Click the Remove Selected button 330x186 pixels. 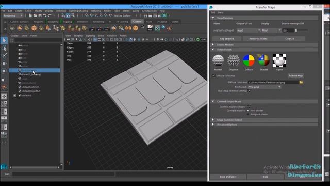coord(258,39)
